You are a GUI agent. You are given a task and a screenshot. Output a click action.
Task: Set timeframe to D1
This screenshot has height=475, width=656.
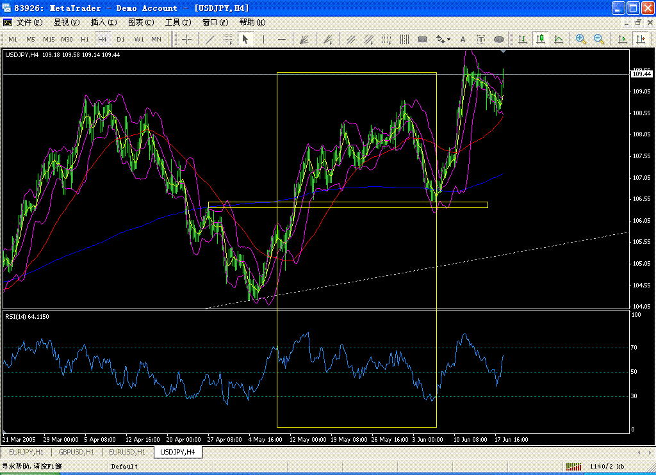(120, 39)
